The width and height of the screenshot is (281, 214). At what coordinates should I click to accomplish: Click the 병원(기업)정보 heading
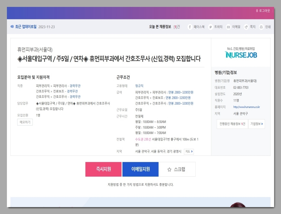pyautogui.click(x=226, y=72)
